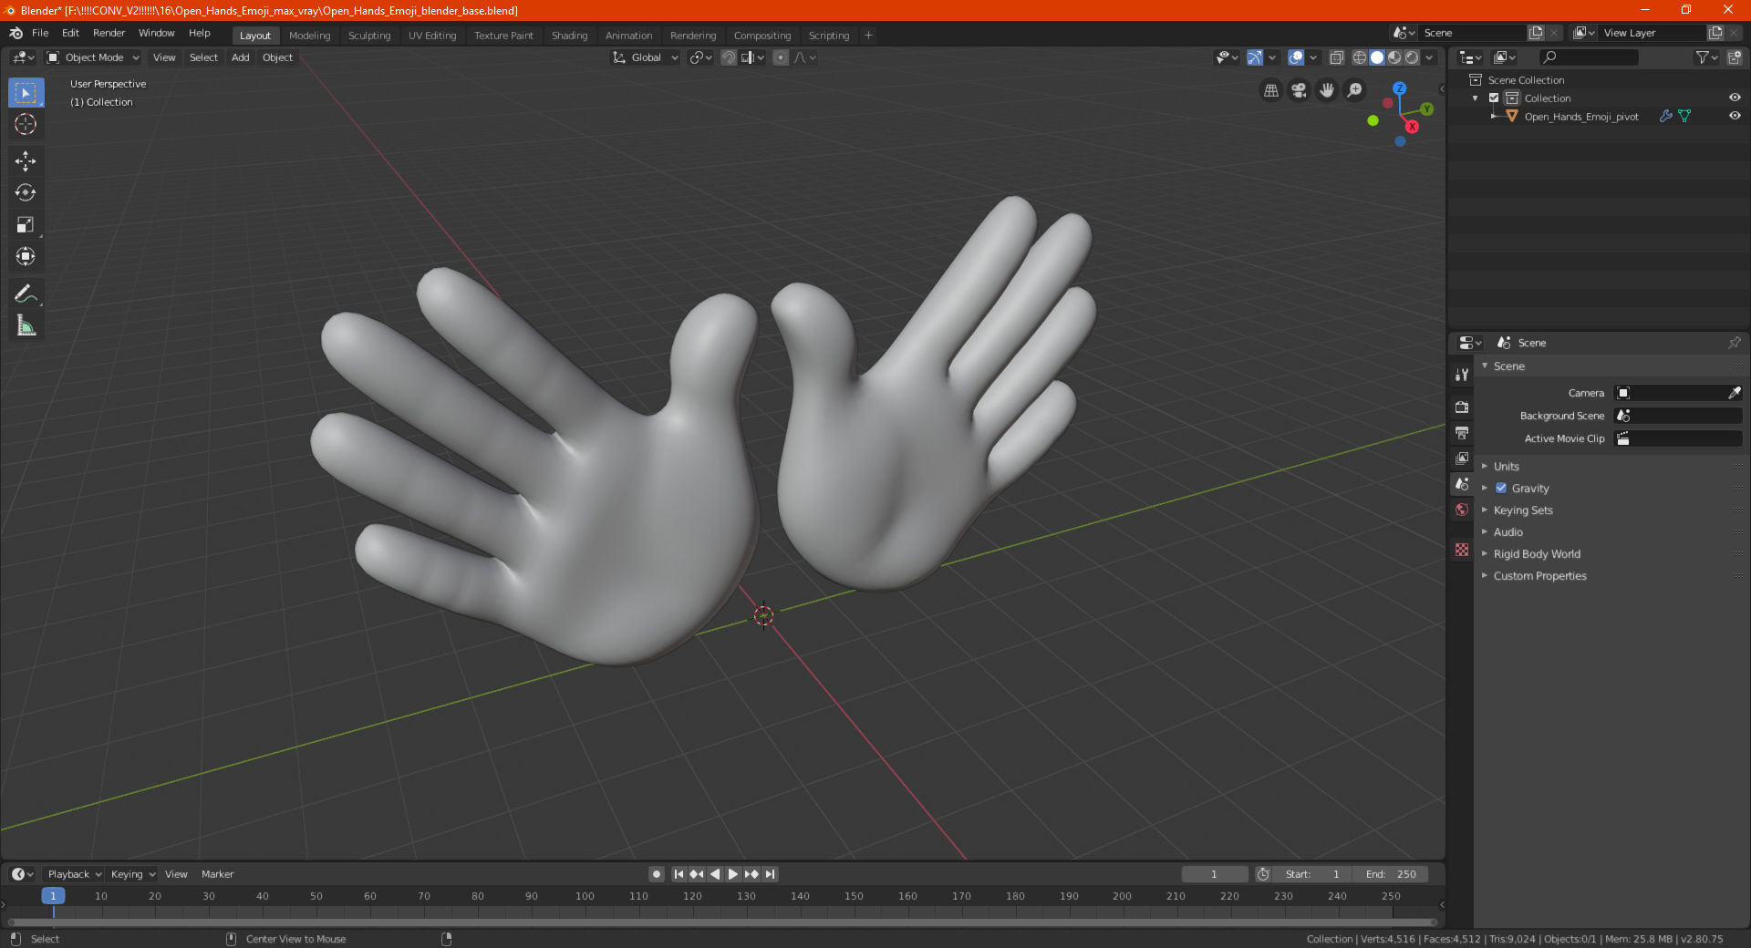Open Global transform orientation dropdown
This screenshot has height=948, width=1751.
646,57
